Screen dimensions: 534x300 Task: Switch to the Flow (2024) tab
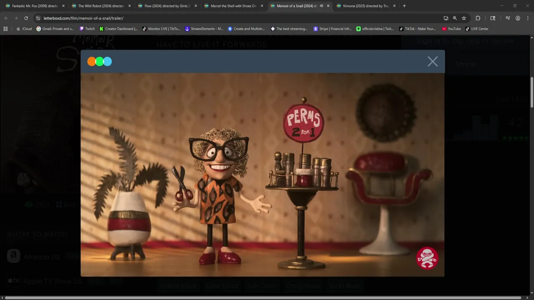(167, 6)
